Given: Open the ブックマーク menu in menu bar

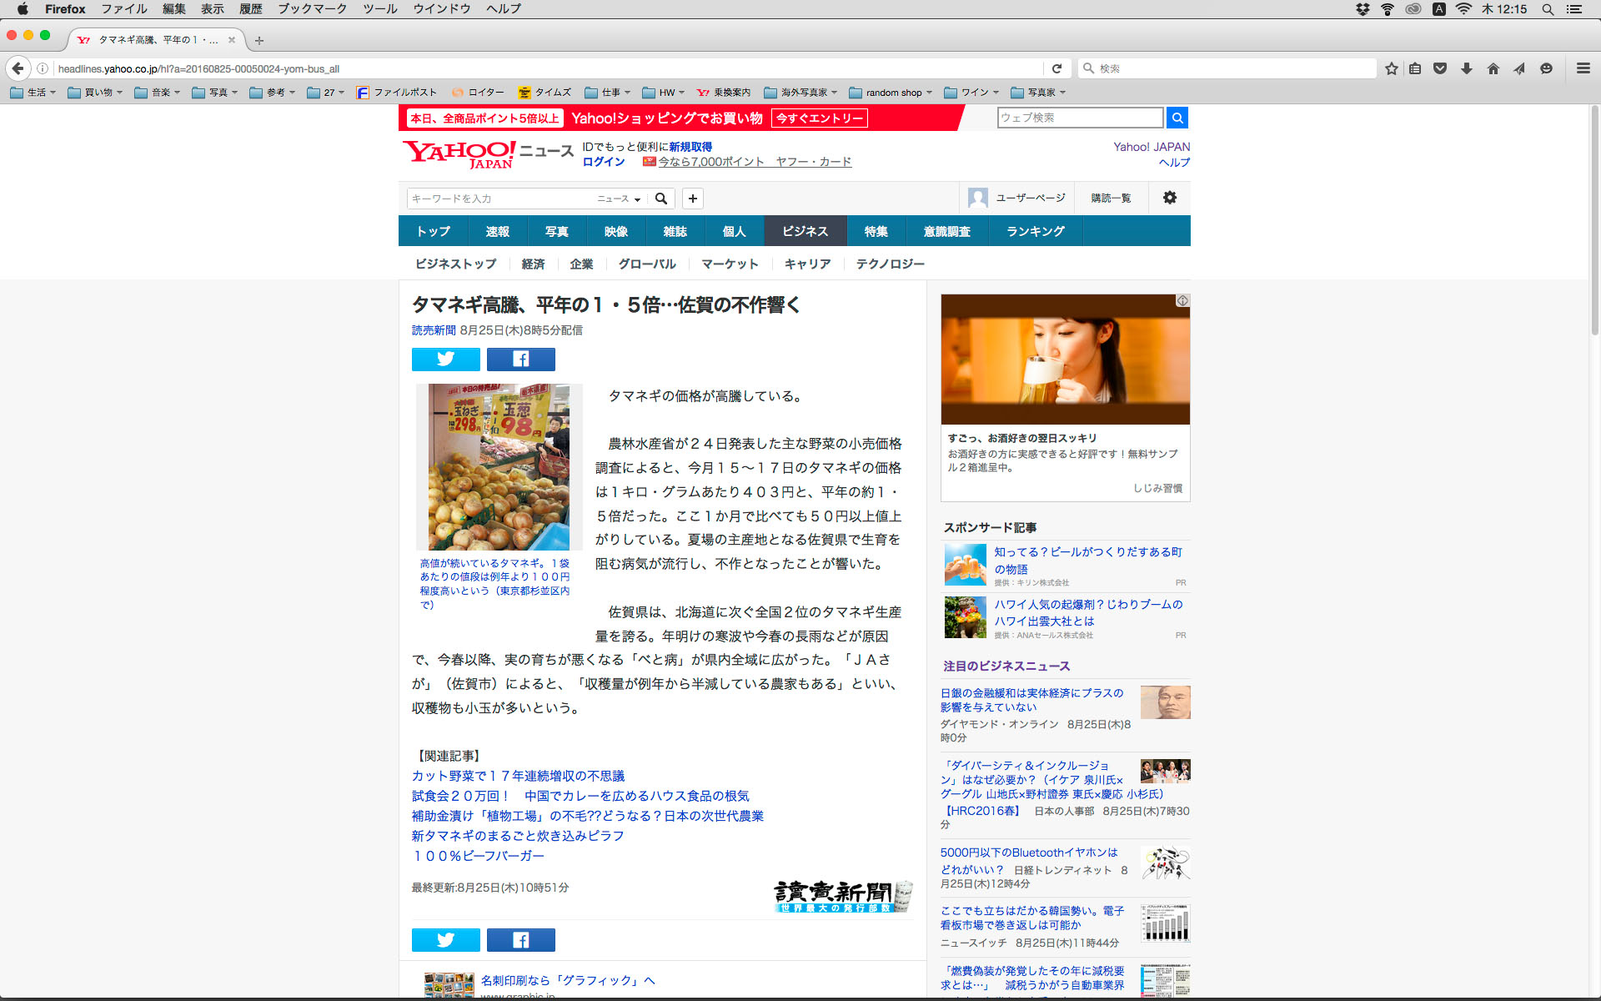Looking at the screenshot, I should (312, 9).
